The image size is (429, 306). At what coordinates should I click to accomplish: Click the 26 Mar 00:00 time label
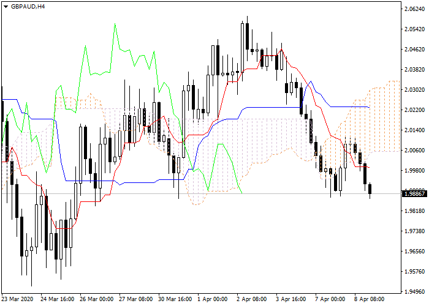[97, 299]
